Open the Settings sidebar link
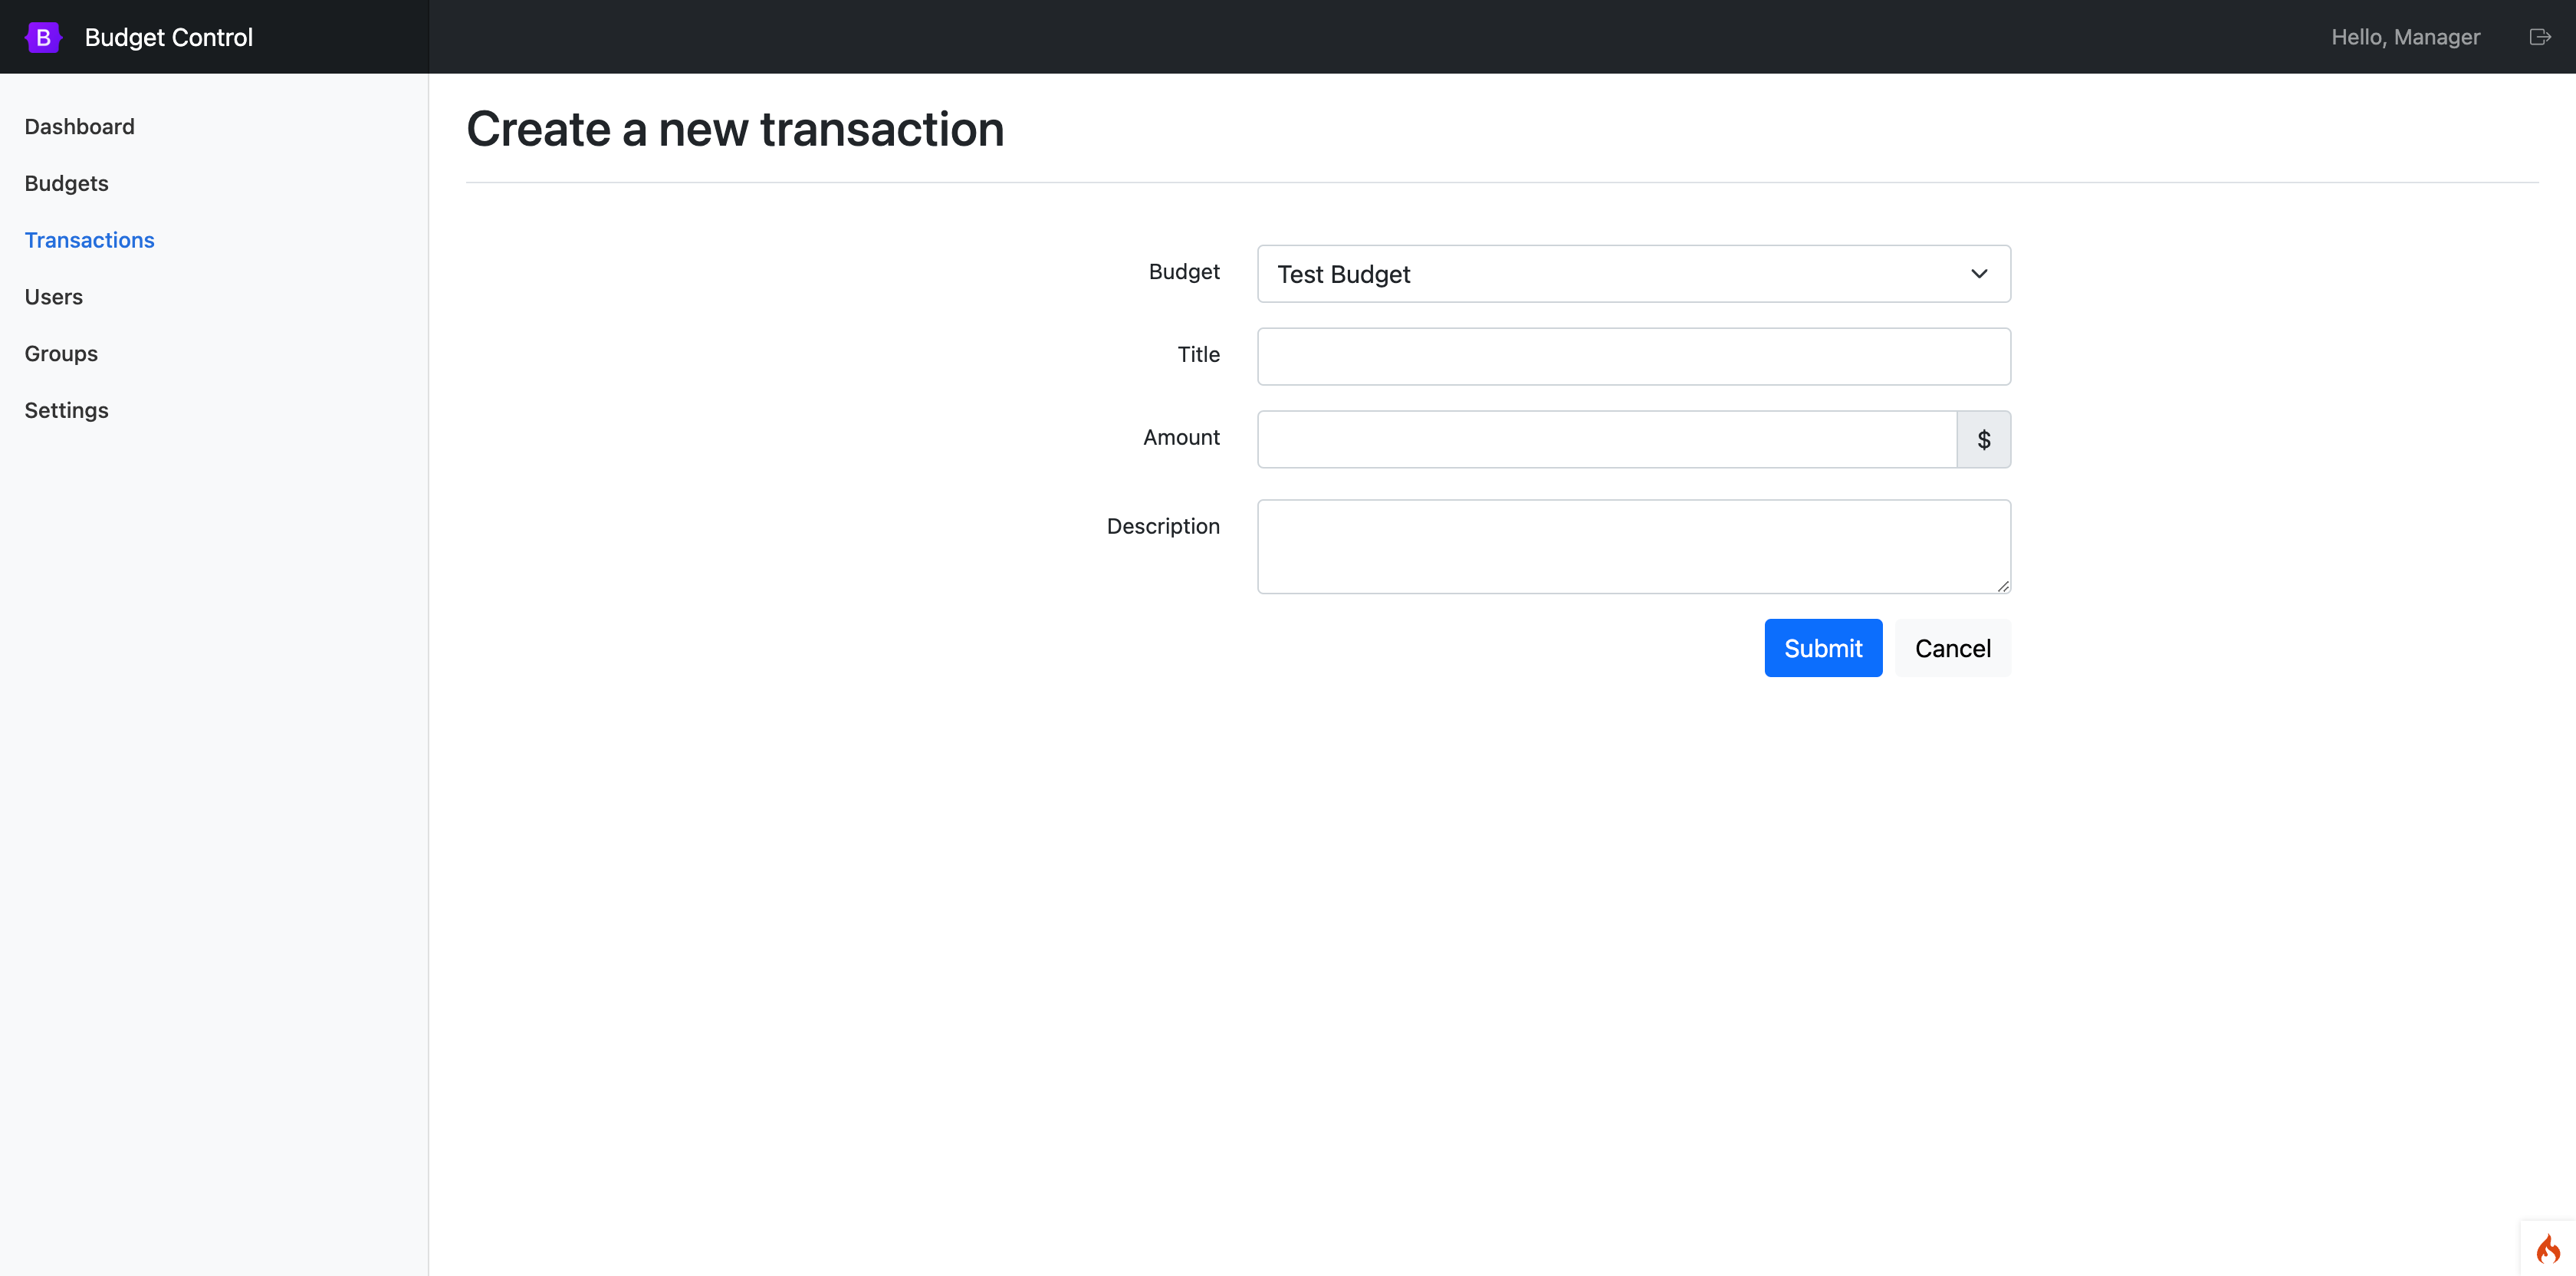 click(x=66, y=411)
